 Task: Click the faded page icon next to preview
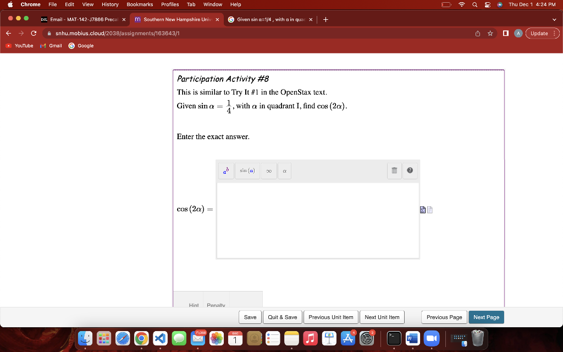point(430,210)
